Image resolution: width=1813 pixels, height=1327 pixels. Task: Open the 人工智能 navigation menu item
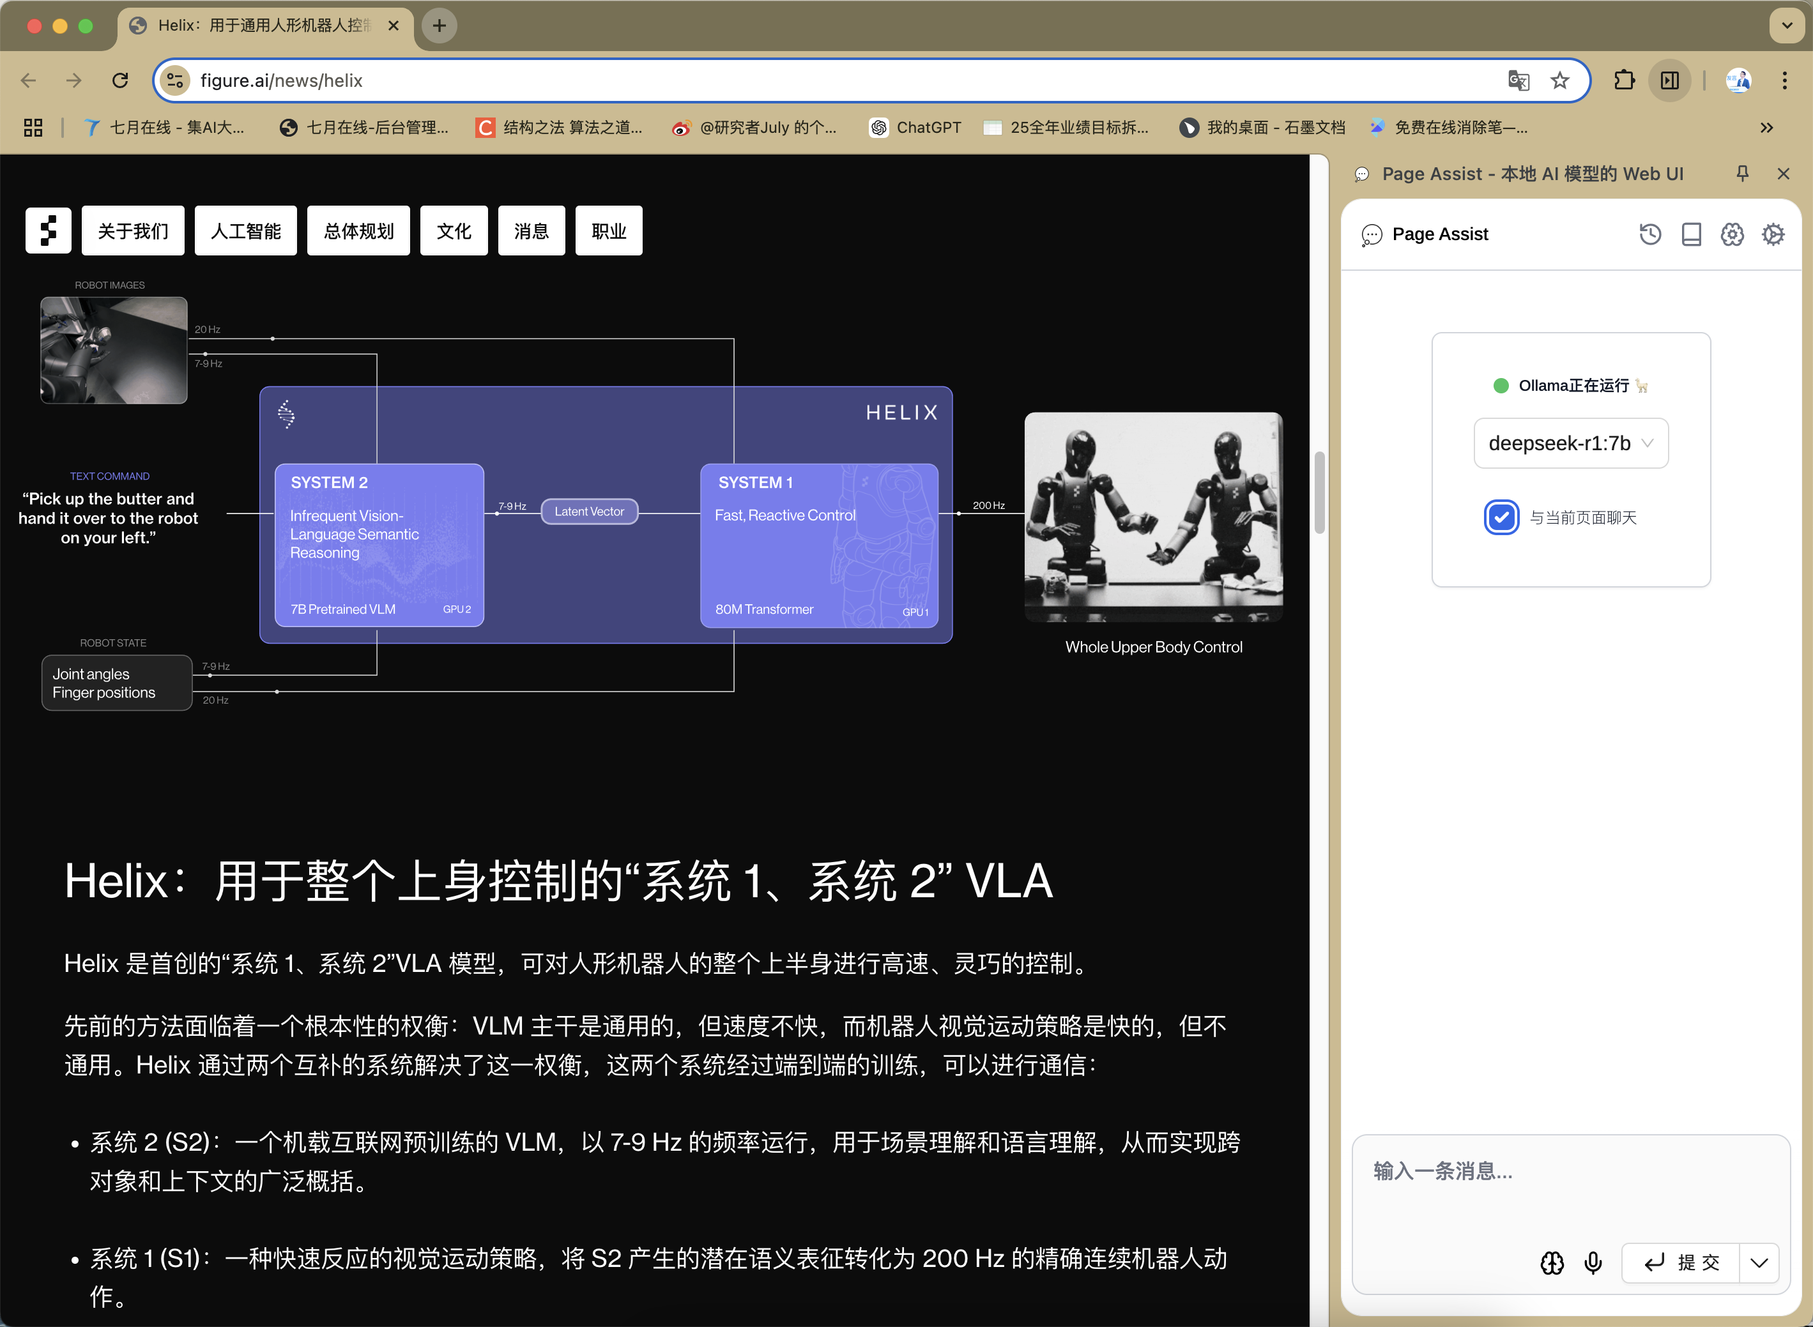click(245, 231)
